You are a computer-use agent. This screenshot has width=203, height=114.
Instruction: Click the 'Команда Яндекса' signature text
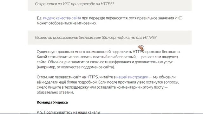click(x=52, y=102)
